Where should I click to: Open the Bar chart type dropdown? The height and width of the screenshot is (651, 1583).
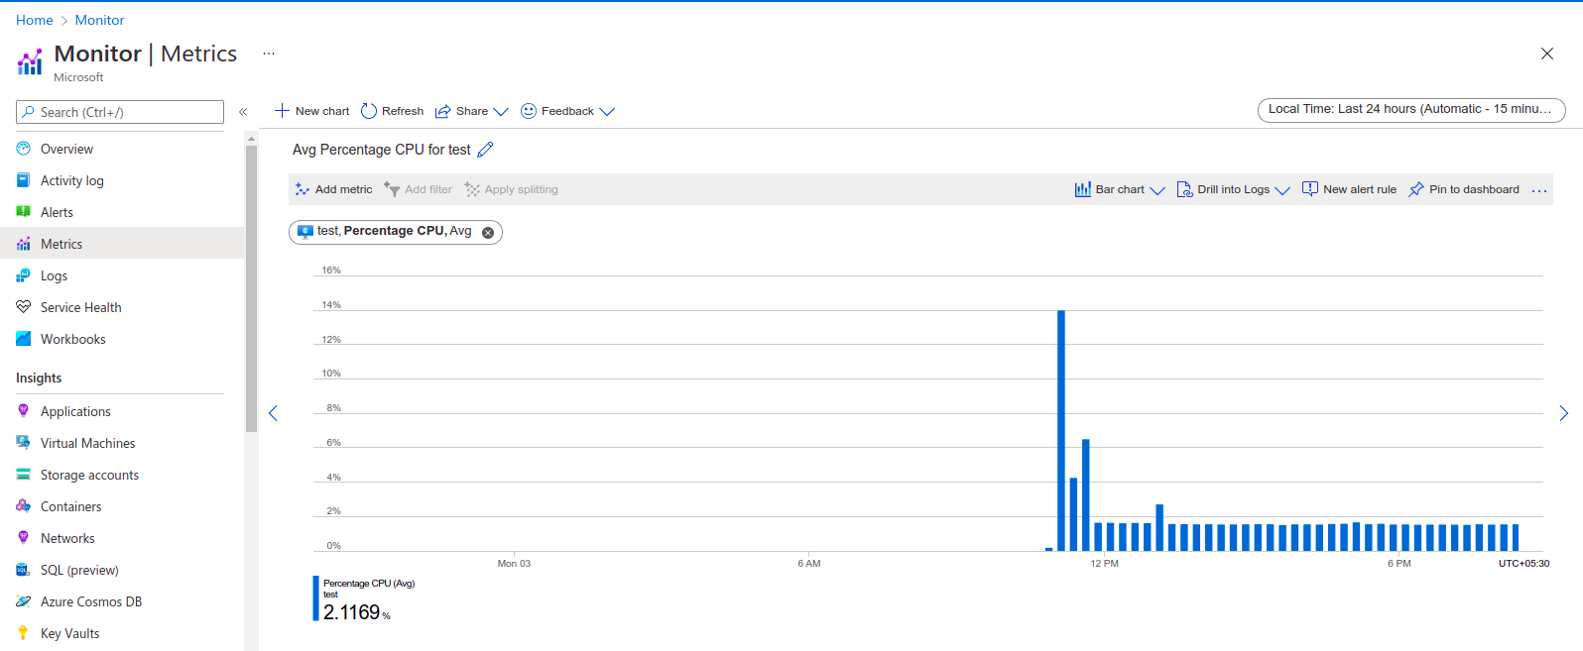(1157, 190)
